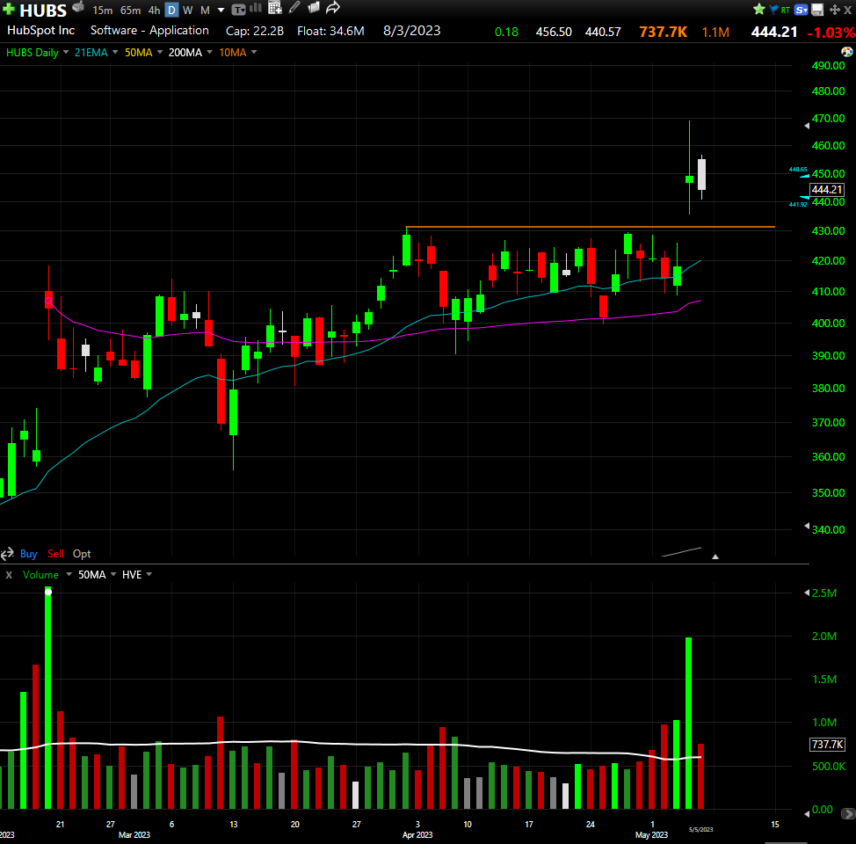Select the M monthly timeframe
Image resolution: width=856 pixels, height=844 pixels.
click(206, 11)
